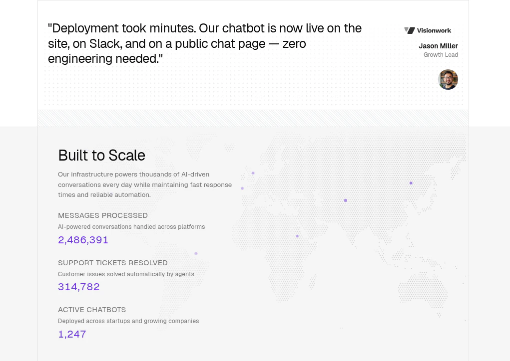
Task: Click the infrastructure description paragraph
Action: tap(145, 184)
